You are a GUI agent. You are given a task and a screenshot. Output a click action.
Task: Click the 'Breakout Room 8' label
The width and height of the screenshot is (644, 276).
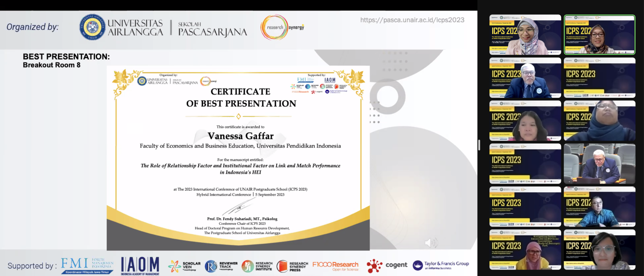52,65
